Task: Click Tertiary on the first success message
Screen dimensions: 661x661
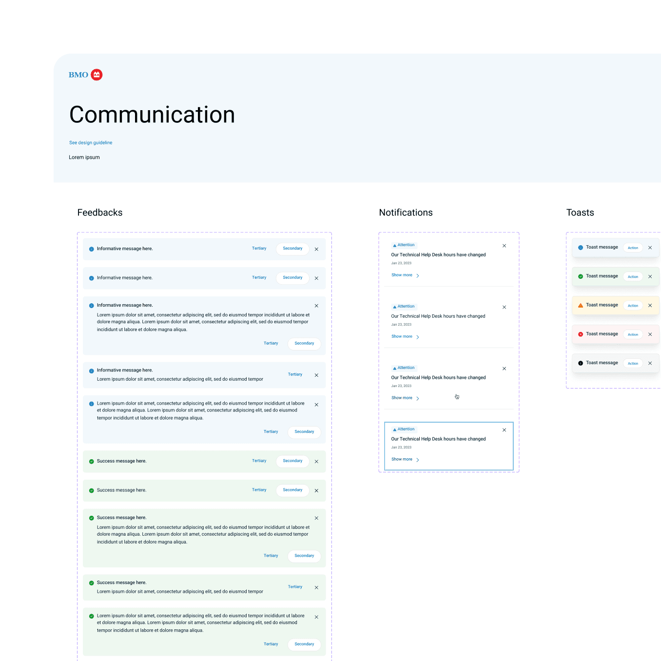Action: pyautogui.click(x=259, y=461)
